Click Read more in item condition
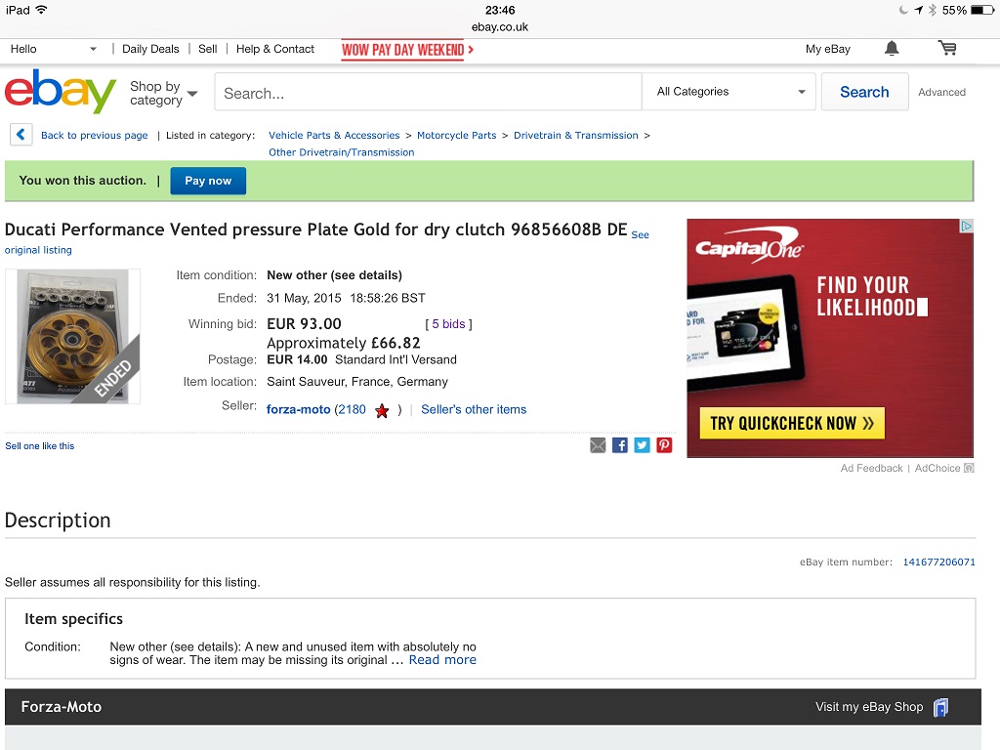1000x750 pixels. coord(442,660)
